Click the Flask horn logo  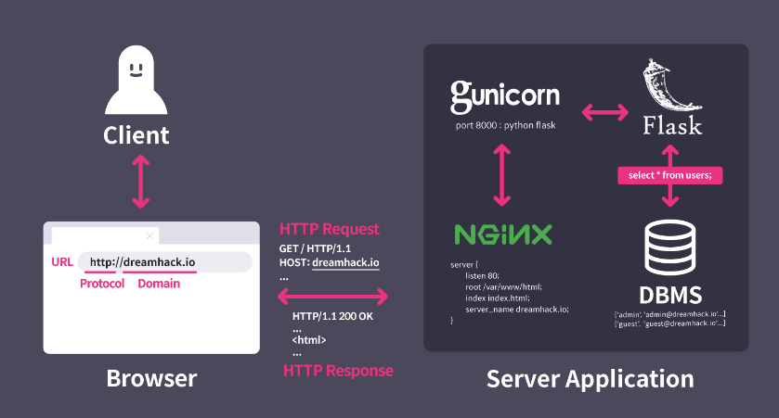671,84
